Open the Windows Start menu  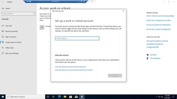coord(3,97)
